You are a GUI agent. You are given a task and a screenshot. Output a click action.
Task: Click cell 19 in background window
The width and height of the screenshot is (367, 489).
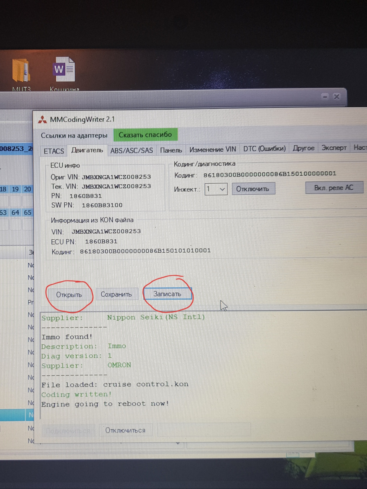(15, 189)
